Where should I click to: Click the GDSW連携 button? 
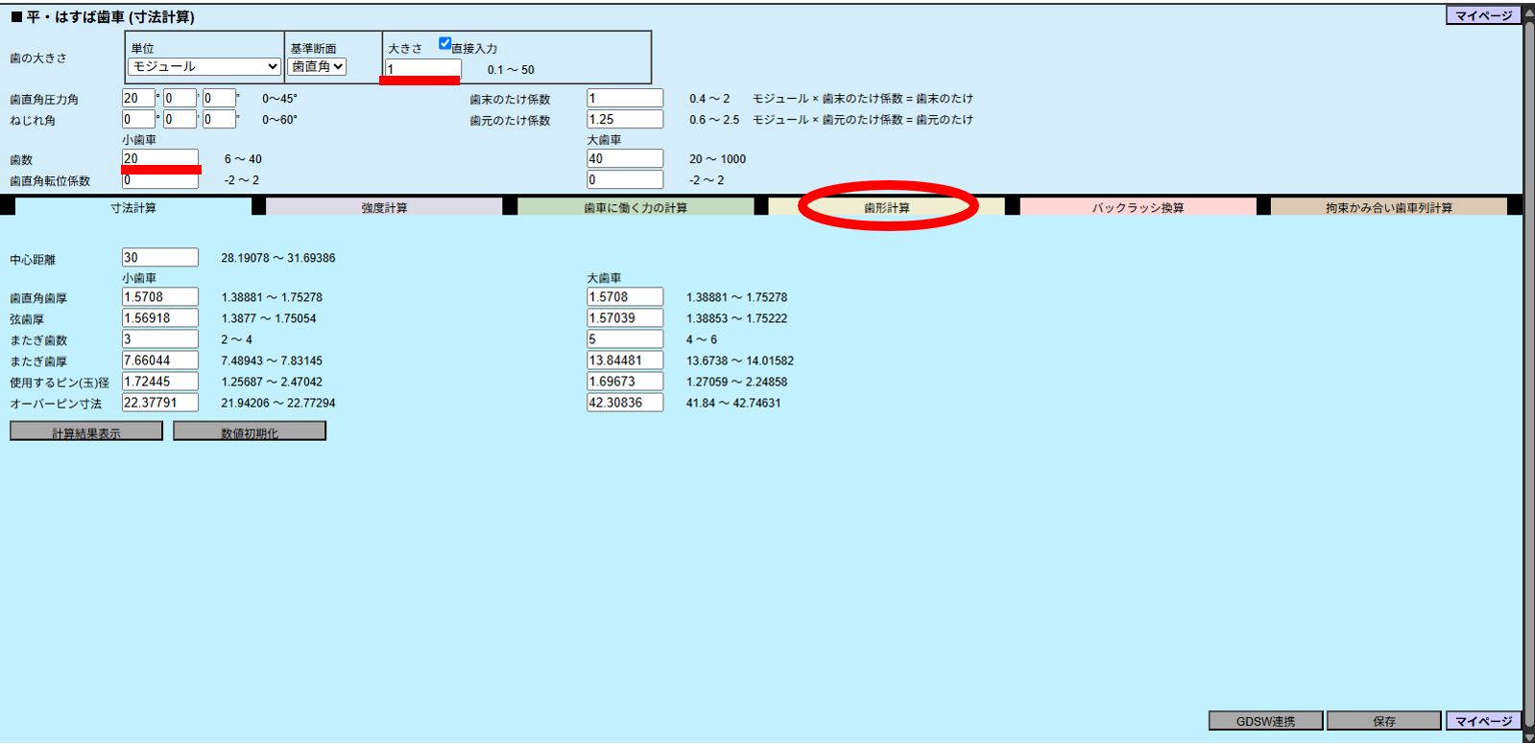tap(1265, 721)
